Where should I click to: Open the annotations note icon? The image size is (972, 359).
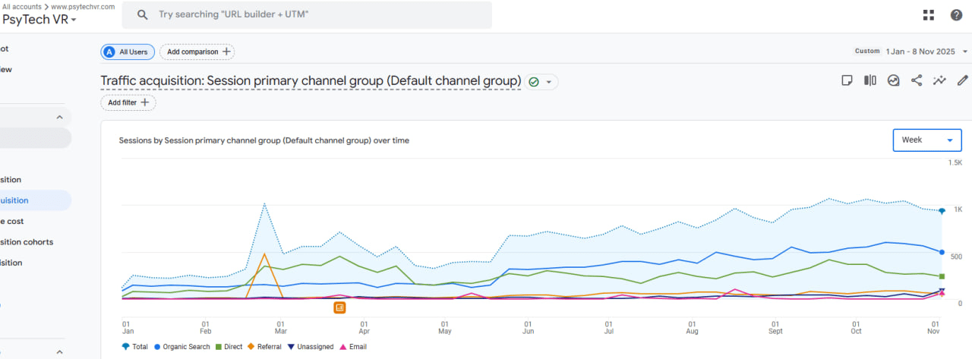pos(847,80)
